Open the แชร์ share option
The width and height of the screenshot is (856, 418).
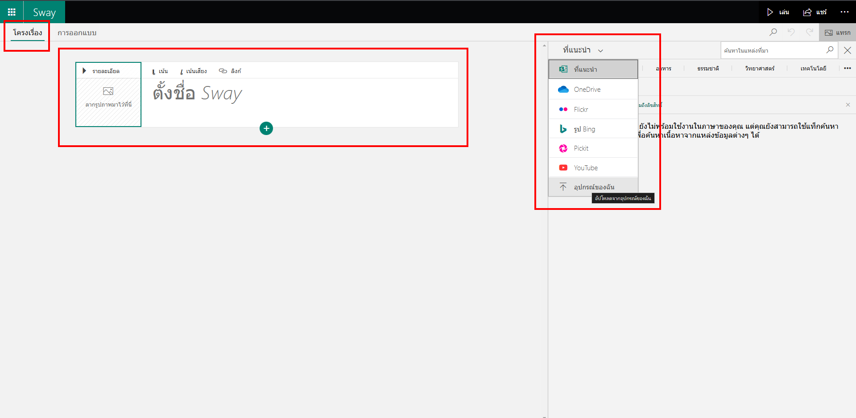(815, 12)
